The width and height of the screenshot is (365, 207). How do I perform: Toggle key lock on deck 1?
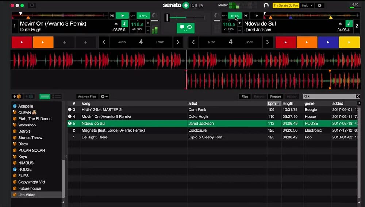coord(125,23)
